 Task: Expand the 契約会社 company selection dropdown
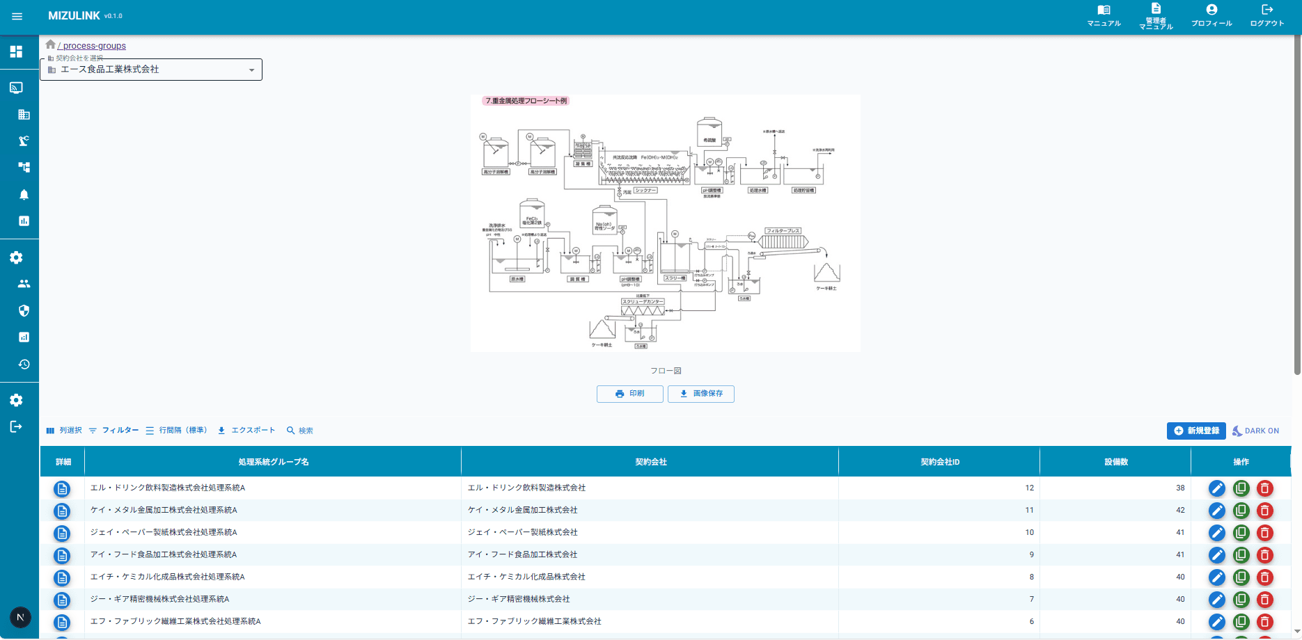pos(151,70)
